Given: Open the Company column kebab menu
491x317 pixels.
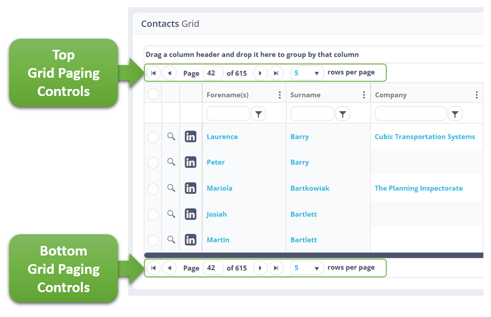Looking at the screenshot, I should (x=476, y=94).
